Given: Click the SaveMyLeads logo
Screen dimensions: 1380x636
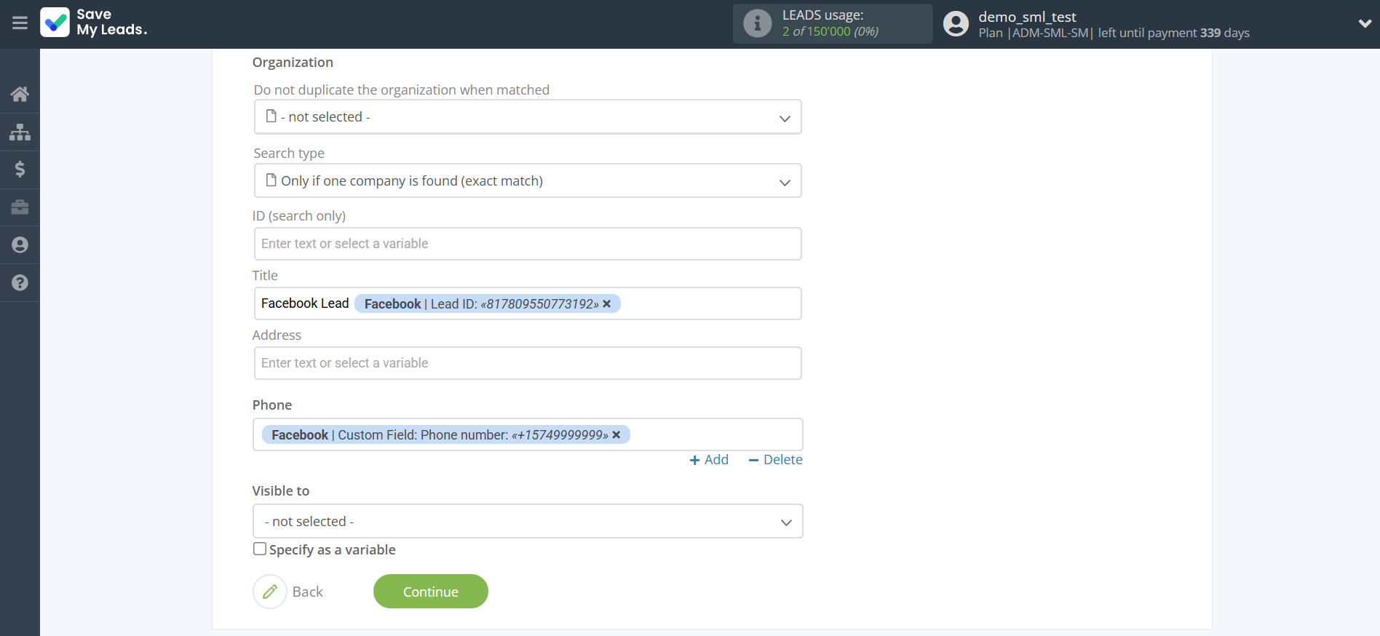Looking at the screenshot, I should tap(93, 23).
